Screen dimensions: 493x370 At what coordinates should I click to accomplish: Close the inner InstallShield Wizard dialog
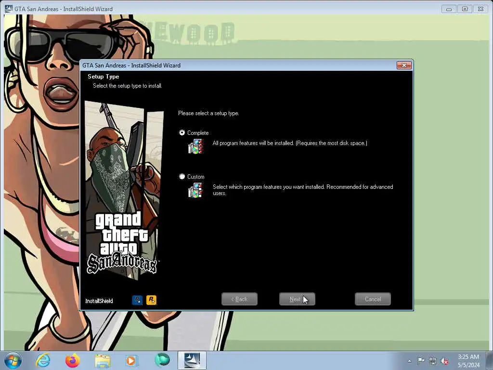click(x=404, y=65)
